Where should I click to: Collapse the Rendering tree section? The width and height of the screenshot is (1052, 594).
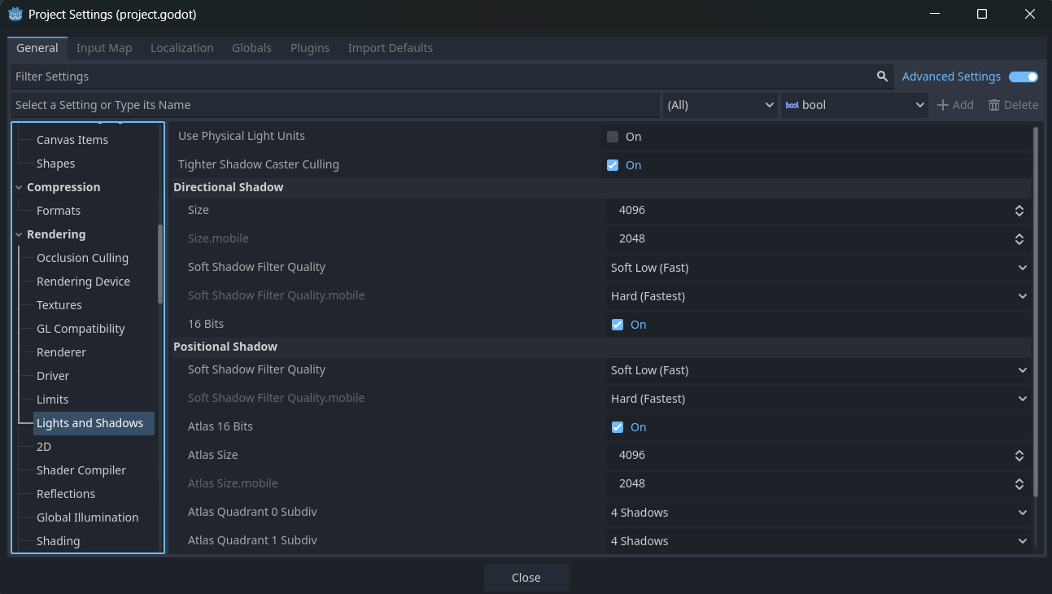coord(19,234)
